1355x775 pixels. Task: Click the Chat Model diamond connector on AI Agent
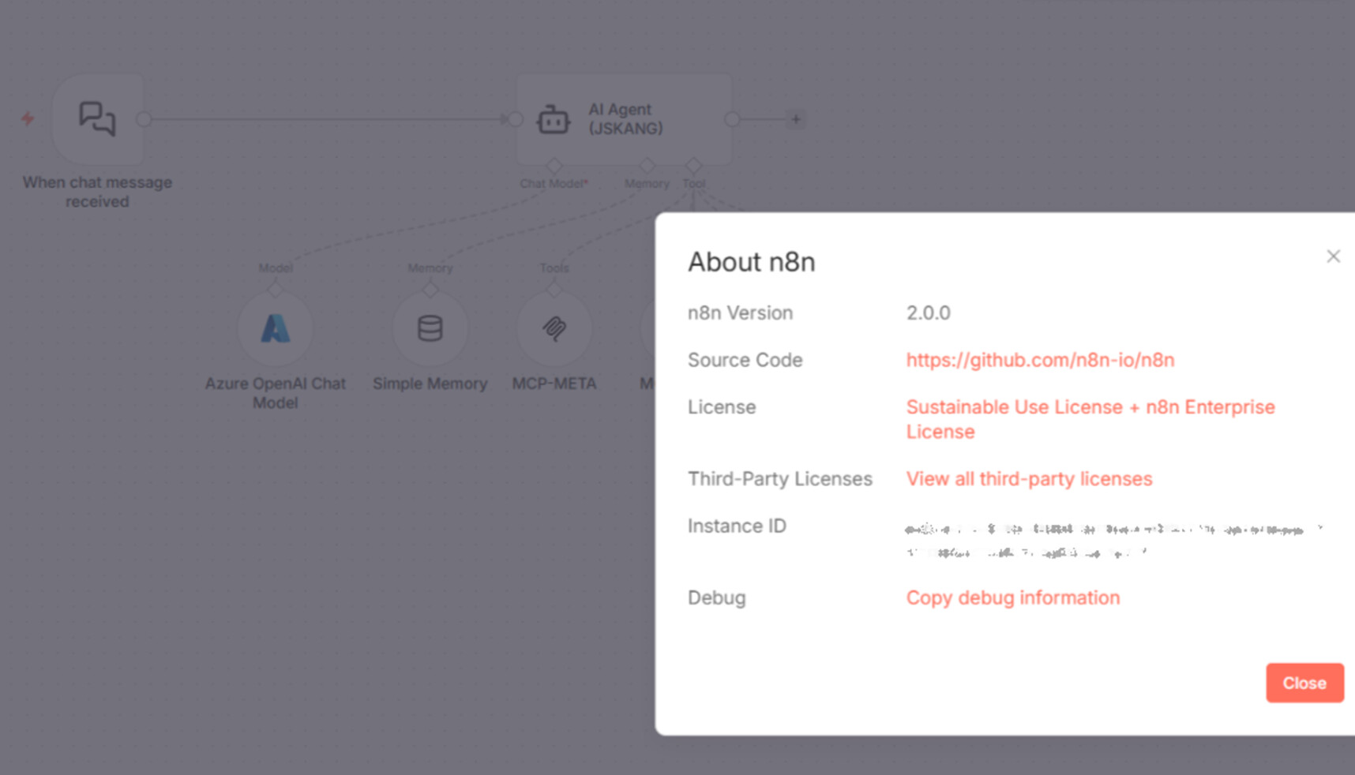click(x=554, y=166)
